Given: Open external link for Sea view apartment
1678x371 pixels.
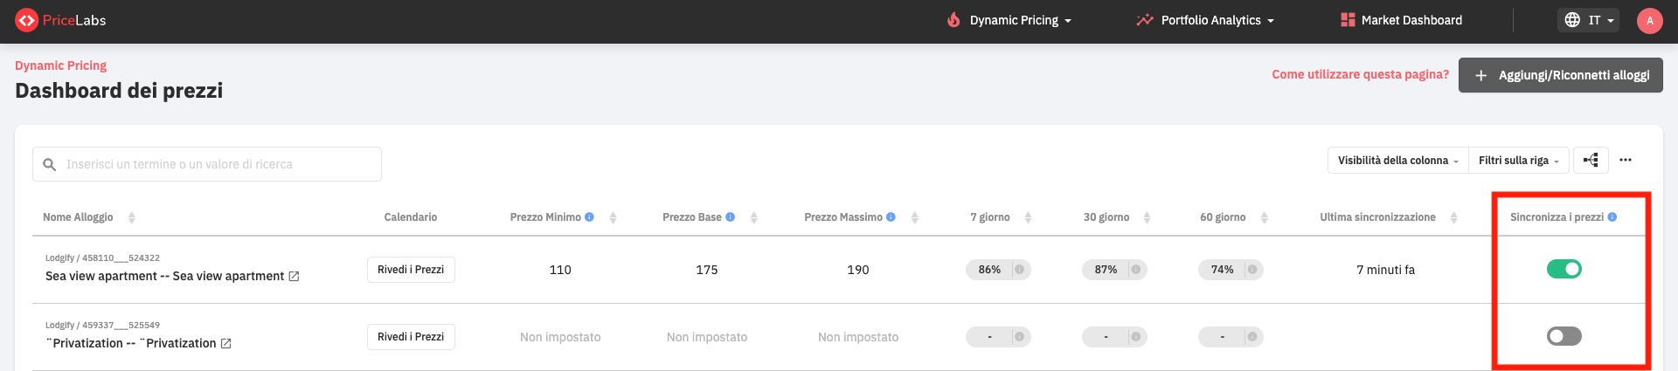Looking at the screenshot, I should 295,277.
